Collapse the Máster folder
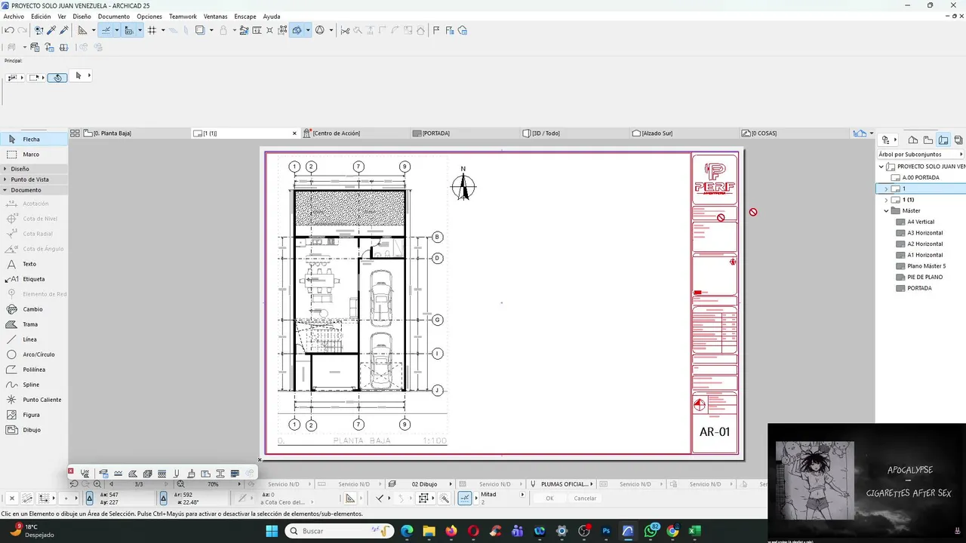This screenshot has width=966, height=543. pos(886,211)
